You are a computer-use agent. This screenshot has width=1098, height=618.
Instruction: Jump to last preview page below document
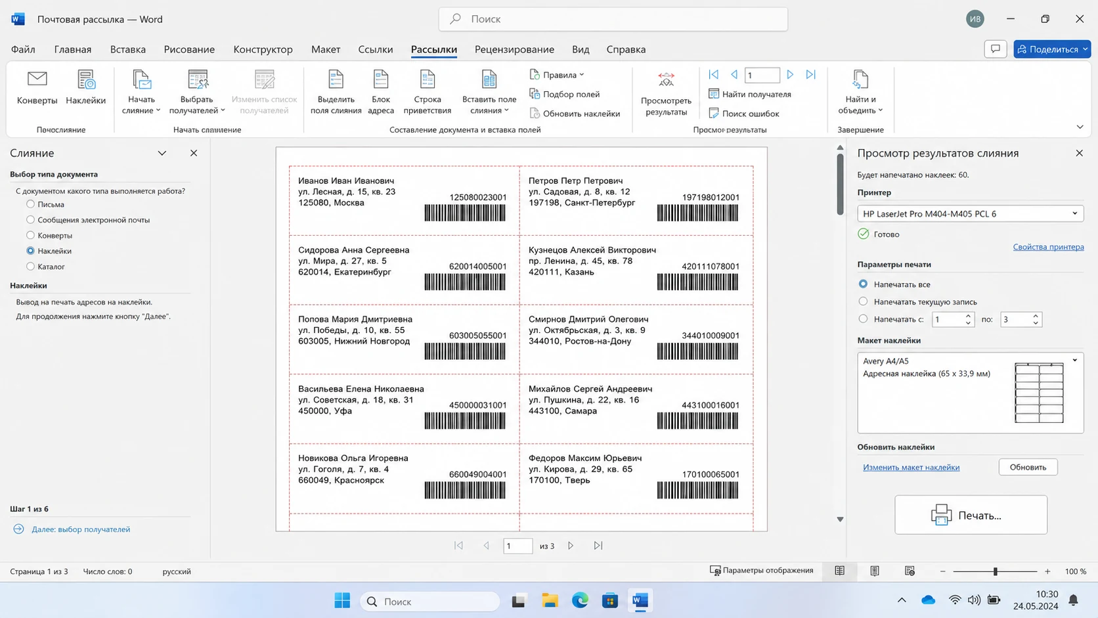coord(598,546)
